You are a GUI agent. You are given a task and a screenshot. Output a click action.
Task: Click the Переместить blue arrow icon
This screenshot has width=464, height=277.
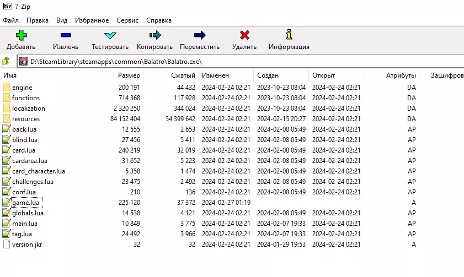(200, 35)
